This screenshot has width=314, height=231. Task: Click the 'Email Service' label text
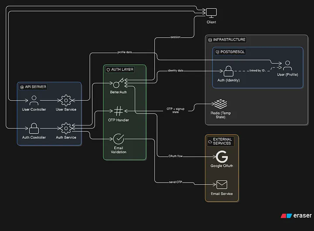click(x=222, y=194)
